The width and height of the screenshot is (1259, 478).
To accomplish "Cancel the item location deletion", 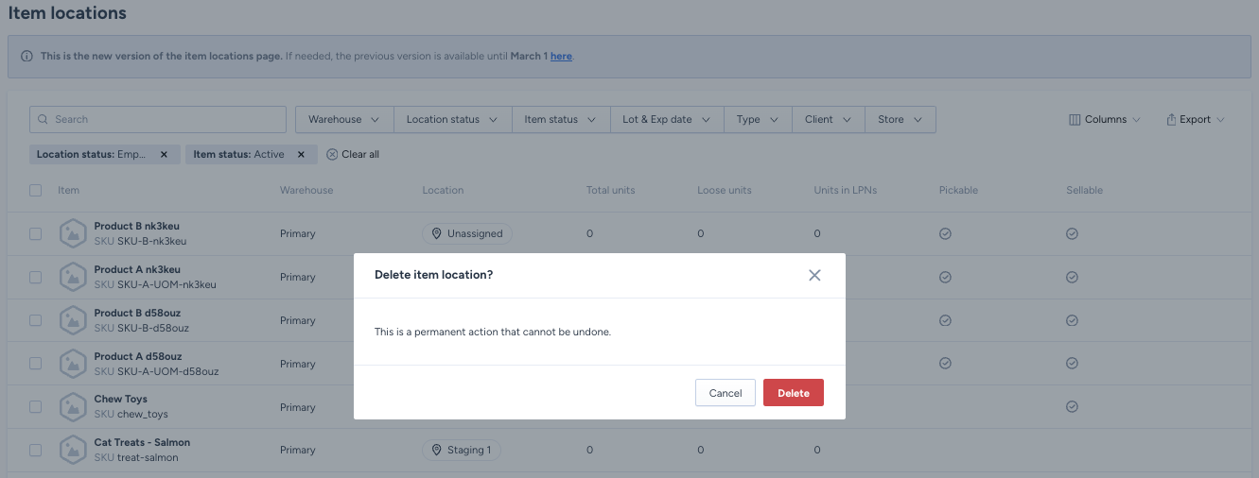I will pyautogui.click(x=725, y=393).
